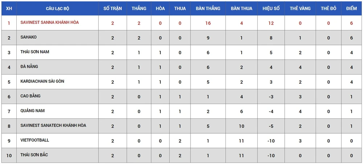
Task: Select the Thái Sơn Nam team name
Action: 35,52
